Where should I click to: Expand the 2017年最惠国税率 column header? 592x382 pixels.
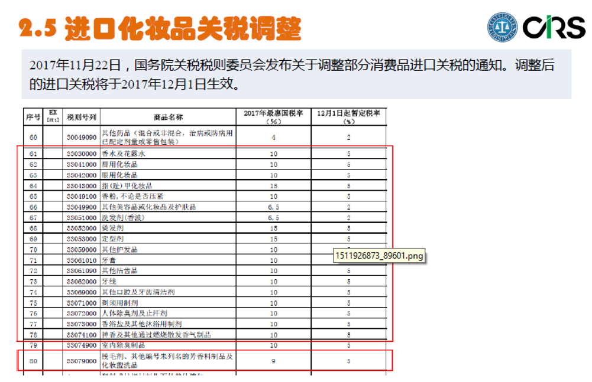[x=273, y=116]
